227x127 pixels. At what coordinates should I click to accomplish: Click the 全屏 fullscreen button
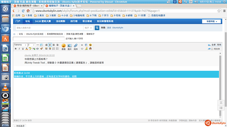point(214,45)
